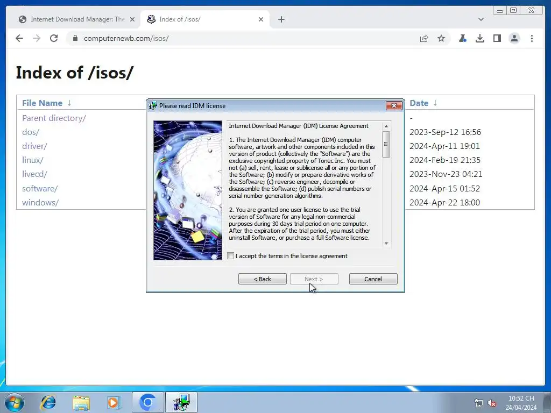Click date 2024-Apr-11 19:01
551x413 pixels.
pos(444,146)
